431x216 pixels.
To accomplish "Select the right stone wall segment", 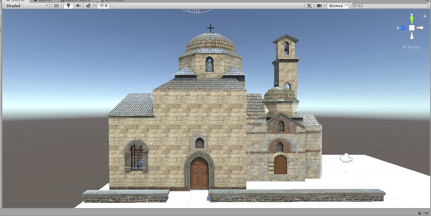I will [x=297, y=195].
